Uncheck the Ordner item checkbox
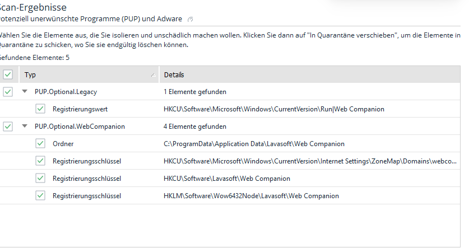 click(40, 144)
